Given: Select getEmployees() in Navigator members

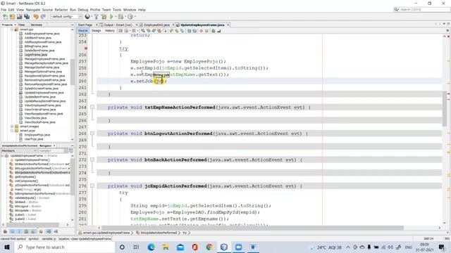Looking at the screenshot, I should pos(25,176).
